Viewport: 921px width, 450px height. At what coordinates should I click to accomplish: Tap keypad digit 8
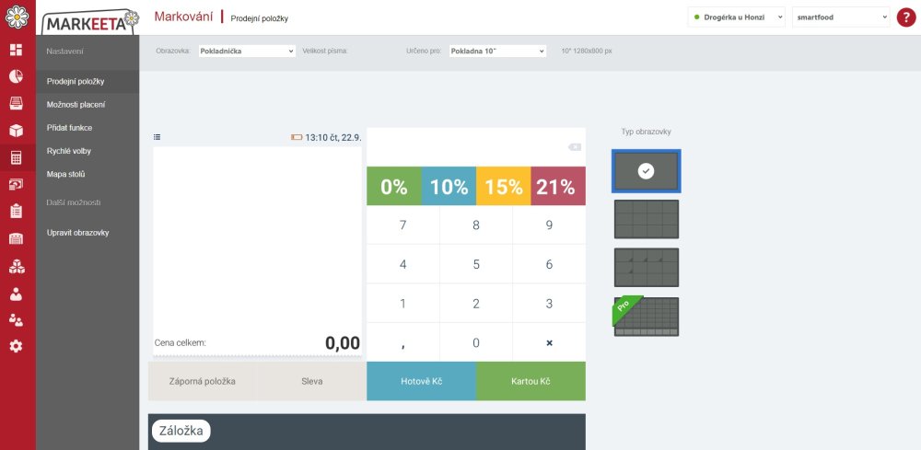click(476, 225)
